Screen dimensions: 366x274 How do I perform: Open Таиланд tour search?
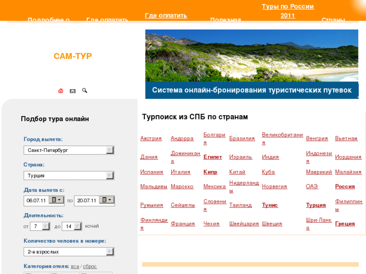241,205
